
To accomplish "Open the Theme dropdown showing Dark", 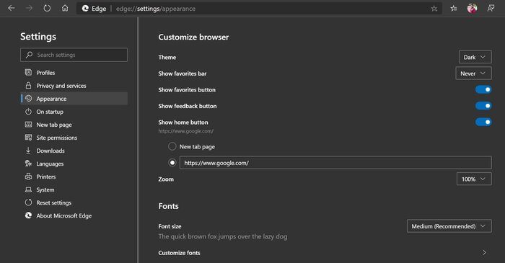I will [x=475, y=57].
